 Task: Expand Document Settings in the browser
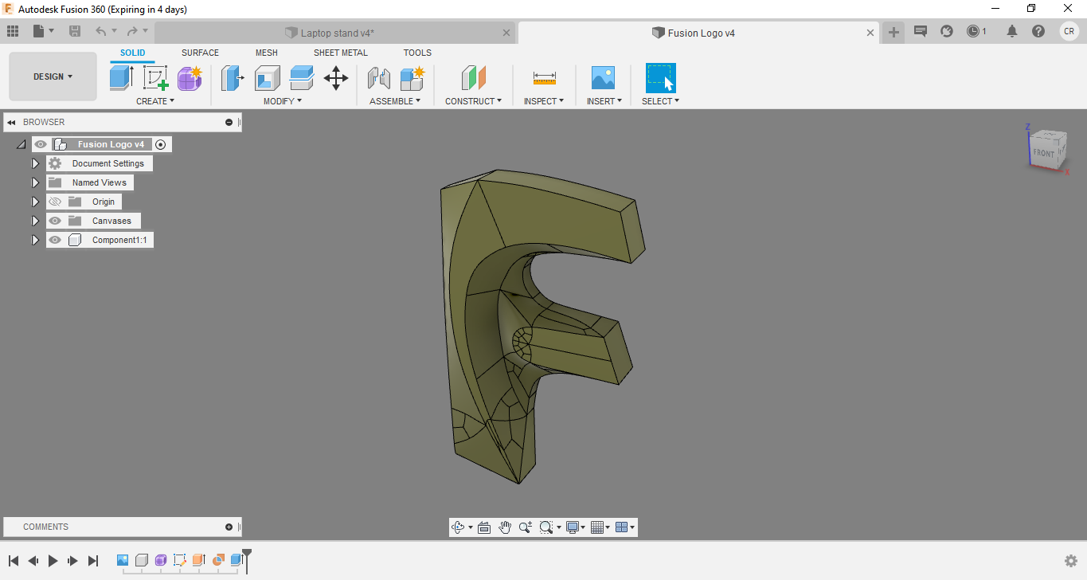35,163
